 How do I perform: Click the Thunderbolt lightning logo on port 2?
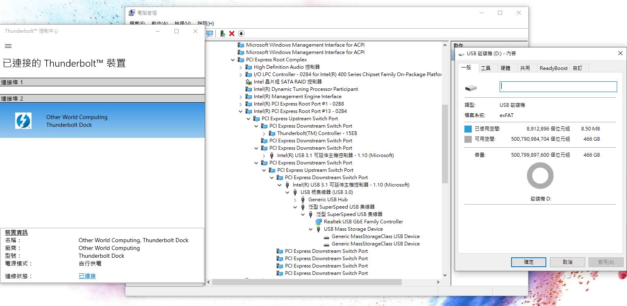(23, 121)
